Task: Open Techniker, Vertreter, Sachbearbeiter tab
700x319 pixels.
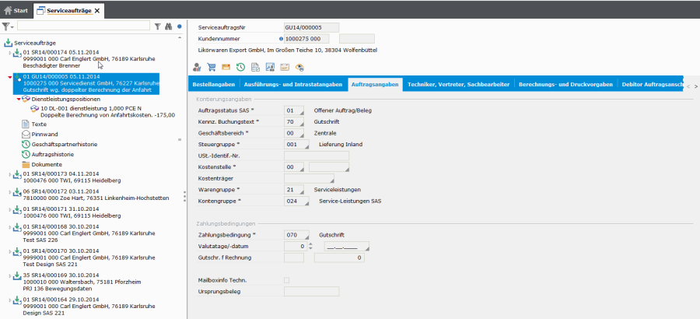Action: [458, 85]
